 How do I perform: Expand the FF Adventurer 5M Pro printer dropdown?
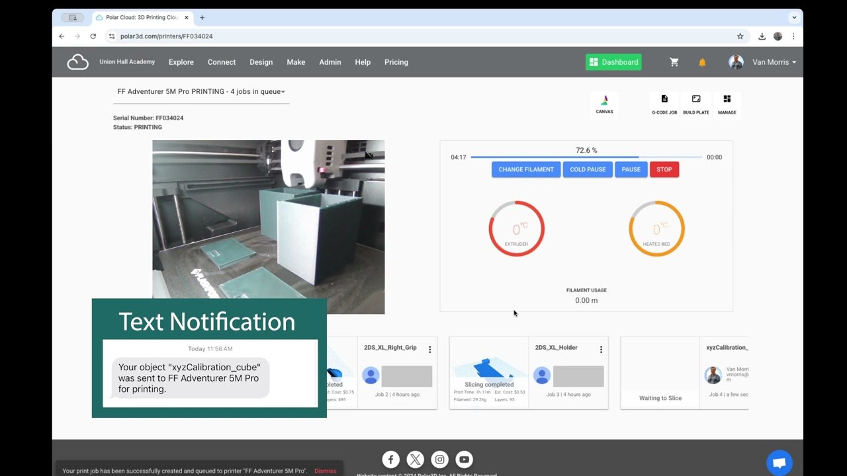pos(201,92)
